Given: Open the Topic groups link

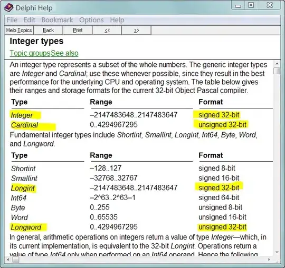Looking at the screenshot, I should tap(30, 53).
